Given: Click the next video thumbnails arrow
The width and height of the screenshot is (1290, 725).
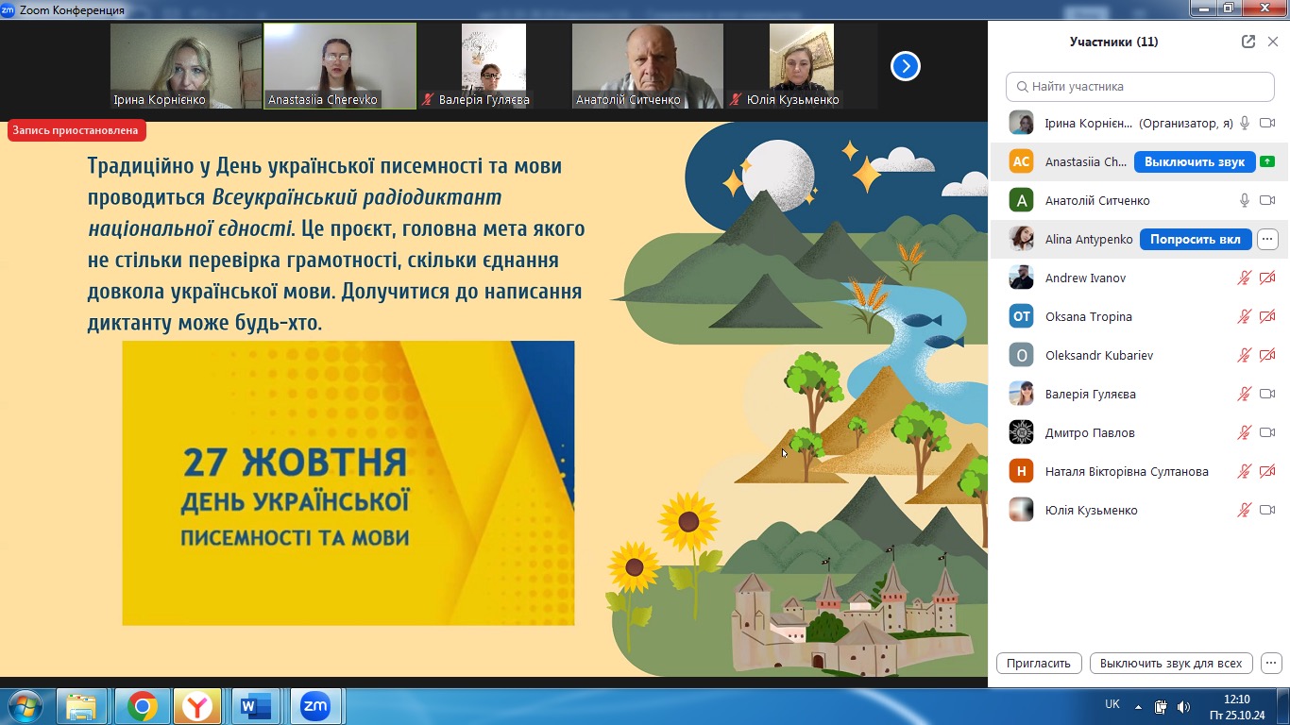Looking at the screenshot, I should pos(905,66).
